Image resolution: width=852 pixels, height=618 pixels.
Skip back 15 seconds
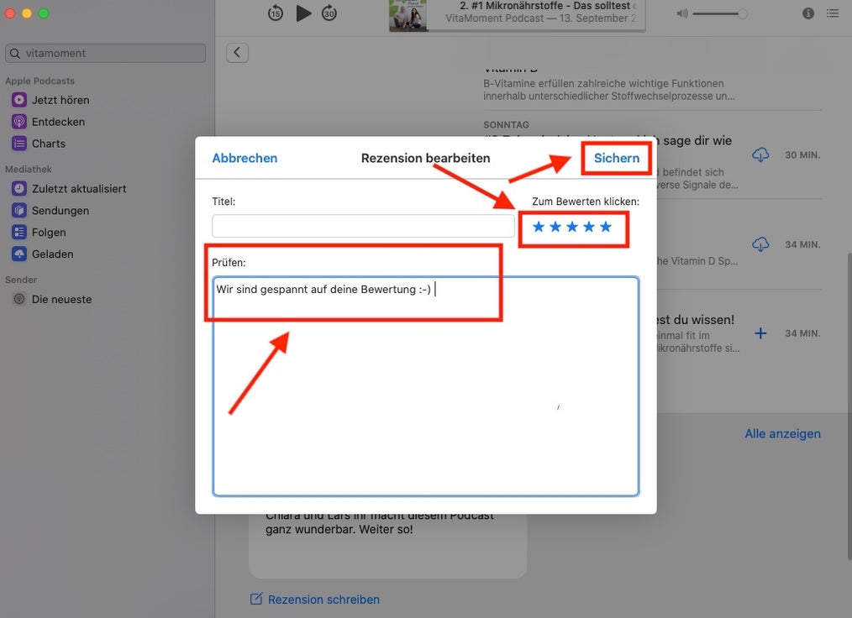276,13
